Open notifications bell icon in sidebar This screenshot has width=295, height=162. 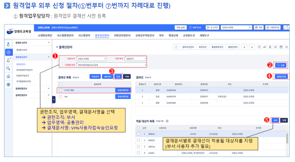click(8, 60)
